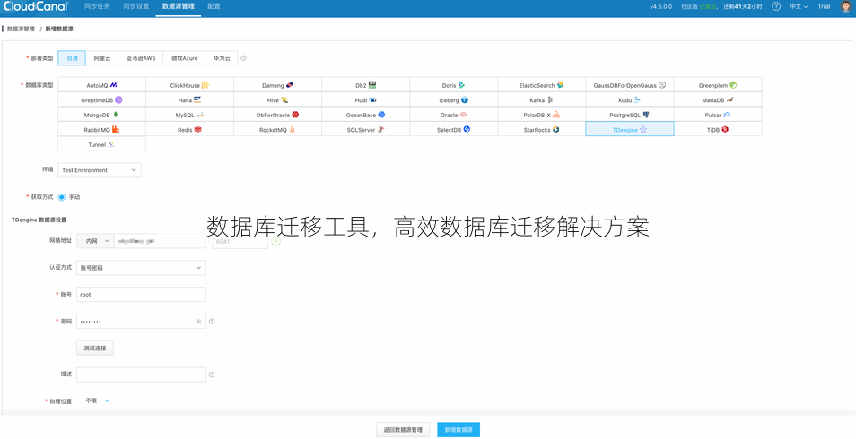Choose 微软Azure deployment type

pyautogui.click(x=184, y=58)
